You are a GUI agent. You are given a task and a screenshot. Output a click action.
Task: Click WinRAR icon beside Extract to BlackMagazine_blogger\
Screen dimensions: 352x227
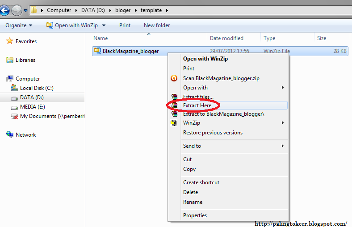[x=174, y=113]
